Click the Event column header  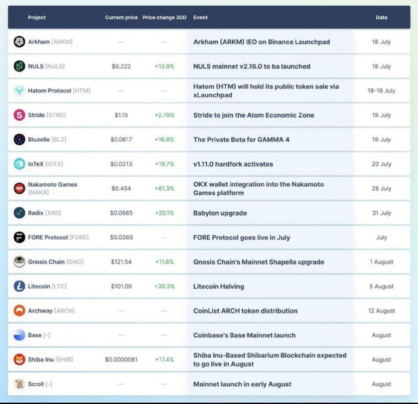200,17
